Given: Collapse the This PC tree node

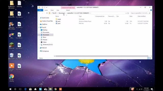Looking at the screenshot, I should click(x=39, y=28).
